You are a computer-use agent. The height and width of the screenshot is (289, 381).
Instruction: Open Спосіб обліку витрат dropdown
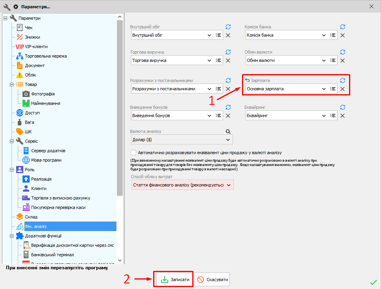pos(229,185)
